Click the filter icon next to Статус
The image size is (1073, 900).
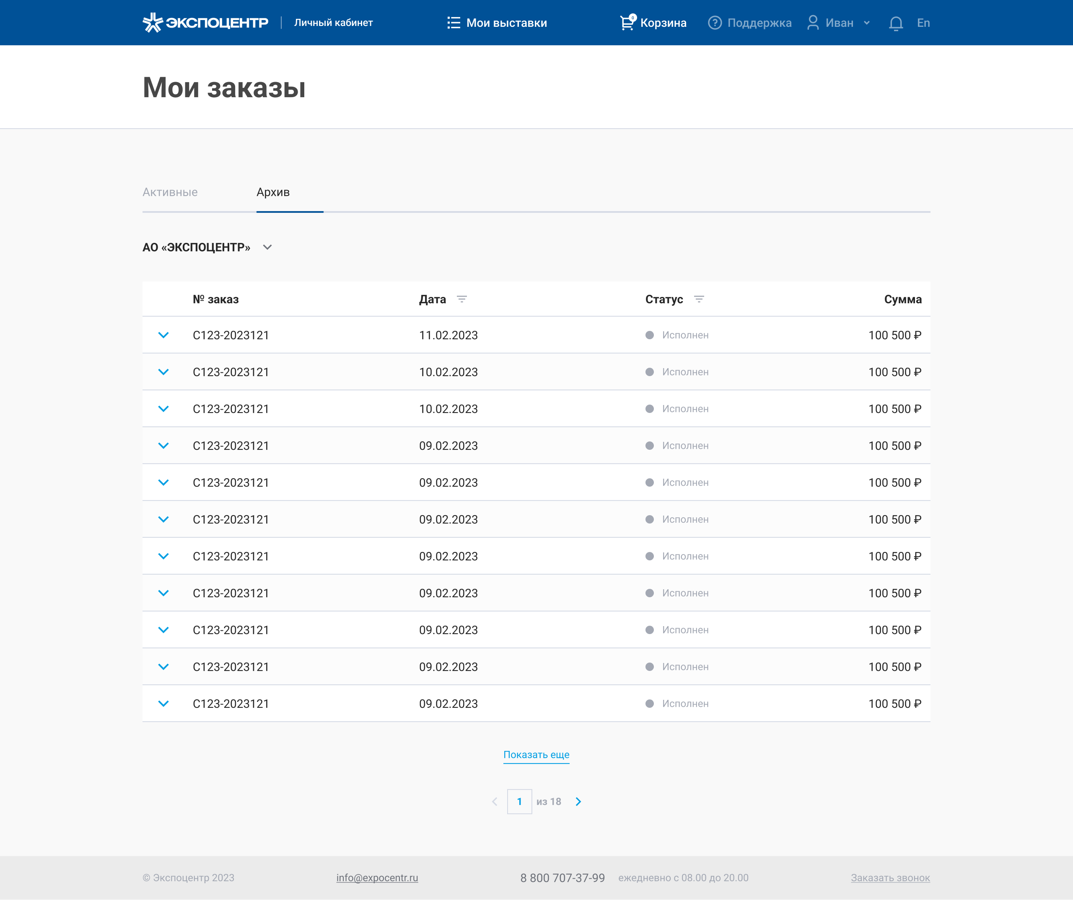699,299
